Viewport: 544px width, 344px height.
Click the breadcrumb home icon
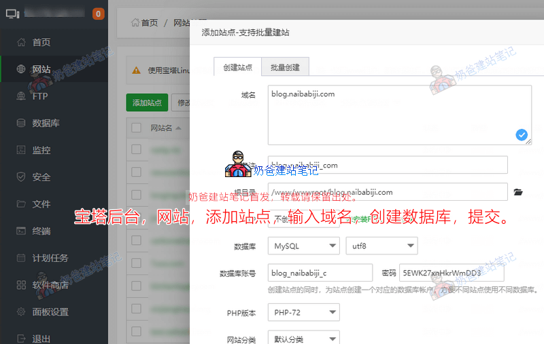click(135, 23)
